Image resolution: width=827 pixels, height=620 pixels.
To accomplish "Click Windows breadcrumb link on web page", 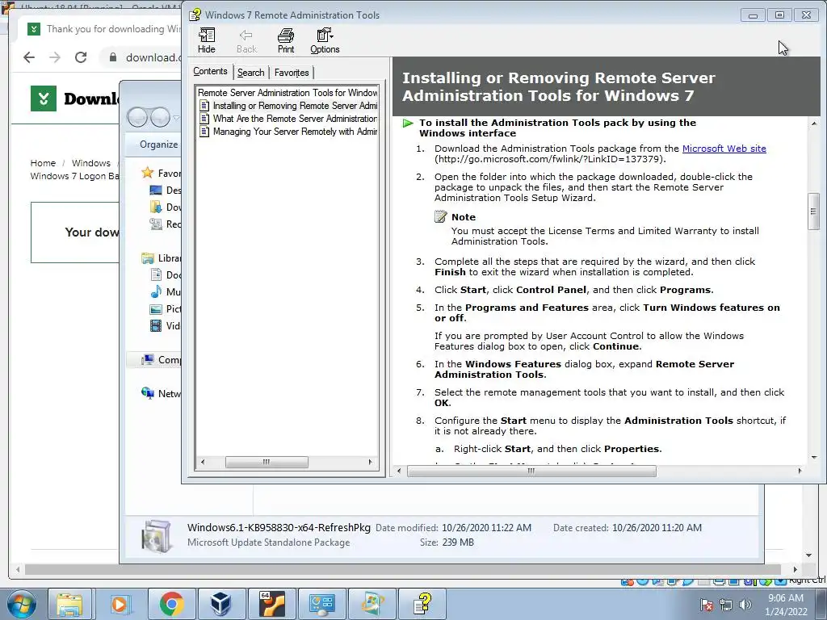I will [91, 163].
